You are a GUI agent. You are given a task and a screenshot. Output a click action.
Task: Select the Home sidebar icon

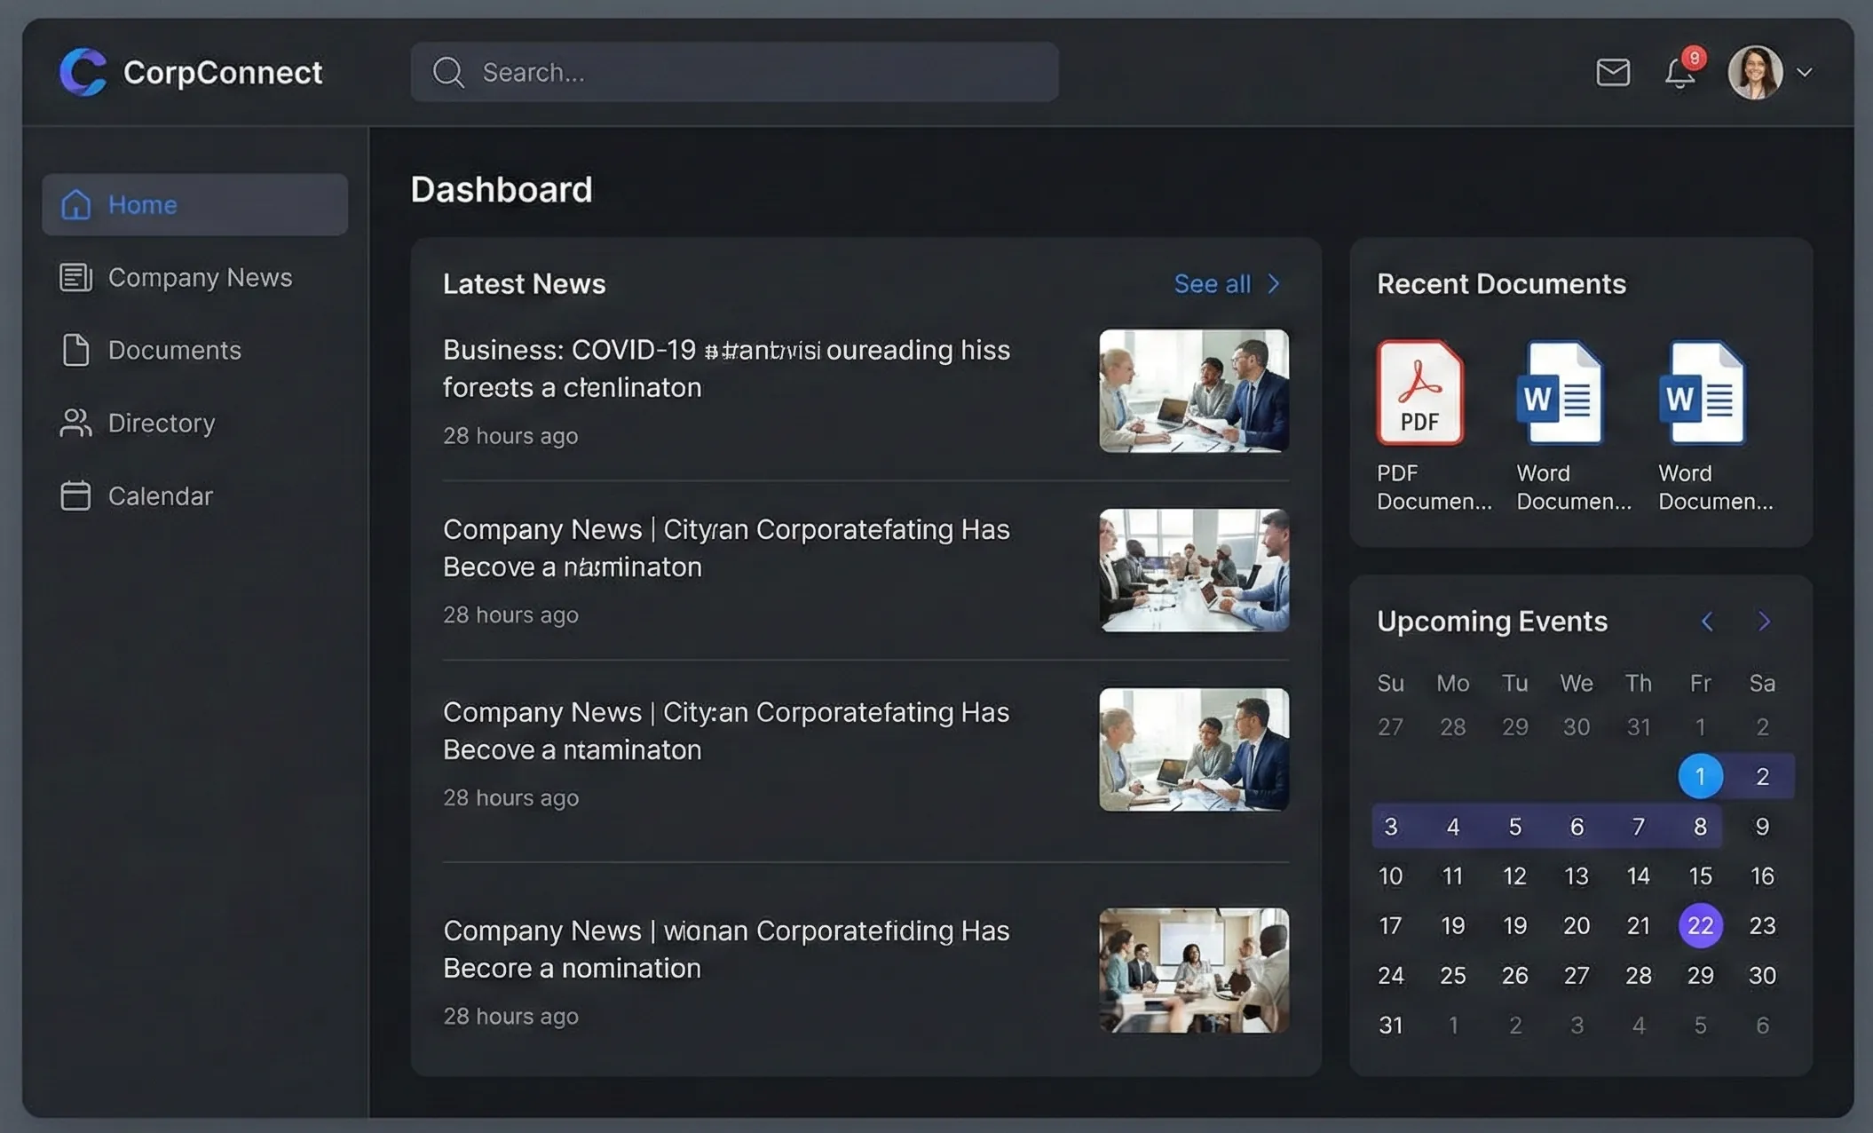coord(76,204)
